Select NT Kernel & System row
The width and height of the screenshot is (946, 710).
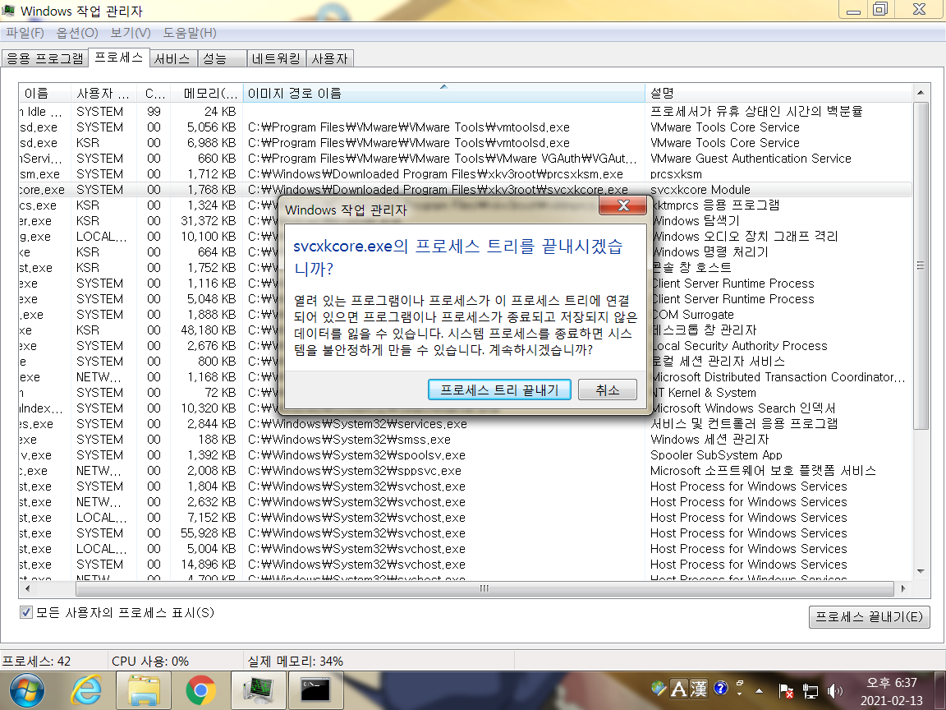(465, 393)
